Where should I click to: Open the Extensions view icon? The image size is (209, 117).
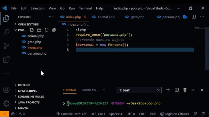click(6, 59)
